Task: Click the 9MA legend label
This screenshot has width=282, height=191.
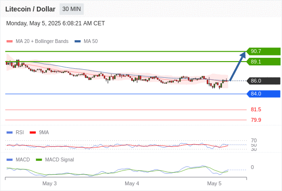Action: click(x=44, y=133)
